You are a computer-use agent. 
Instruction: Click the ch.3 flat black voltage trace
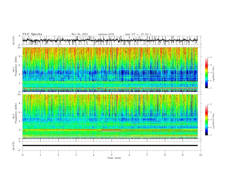pos(110,146)
